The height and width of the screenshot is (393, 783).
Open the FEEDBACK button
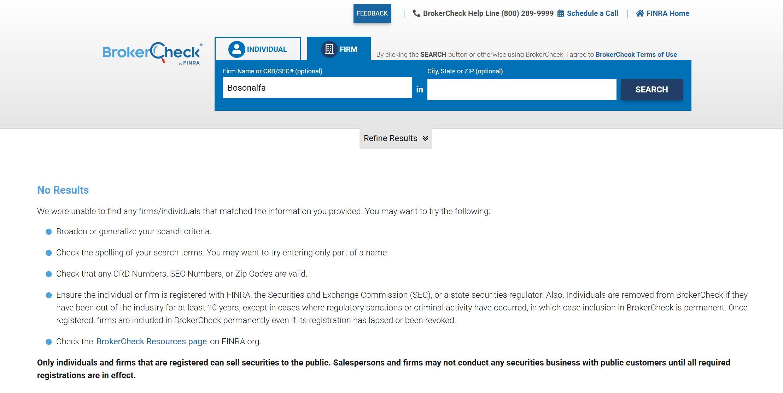372,13
